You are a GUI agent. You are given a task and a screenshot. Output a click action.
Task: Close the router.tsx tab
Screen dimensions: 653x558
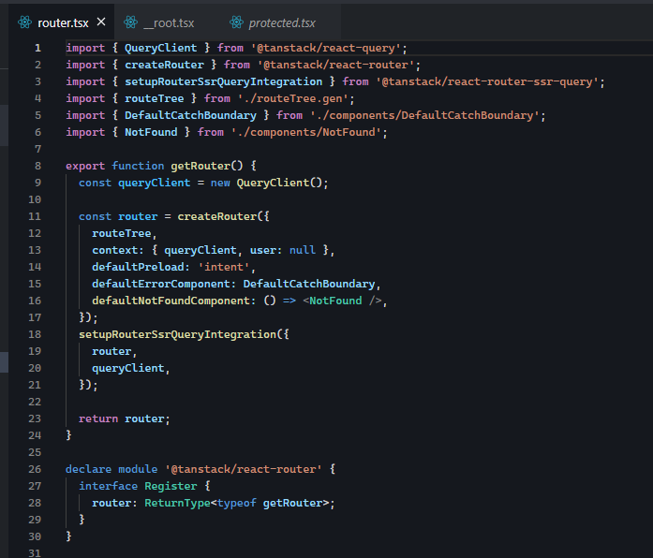coord(101,22)
